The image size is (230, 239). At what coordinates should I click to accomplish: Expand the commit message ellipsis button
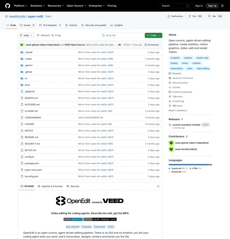pyautogui.click(x=120, y=45)
